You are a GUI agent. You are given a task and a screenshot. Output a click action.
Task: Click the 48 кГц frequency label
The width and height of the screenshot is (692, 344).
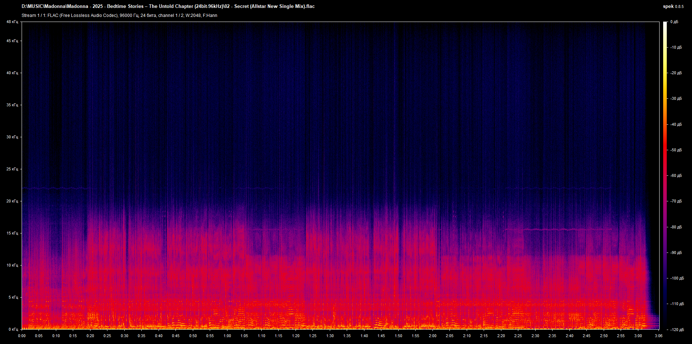tap(12, 22)
